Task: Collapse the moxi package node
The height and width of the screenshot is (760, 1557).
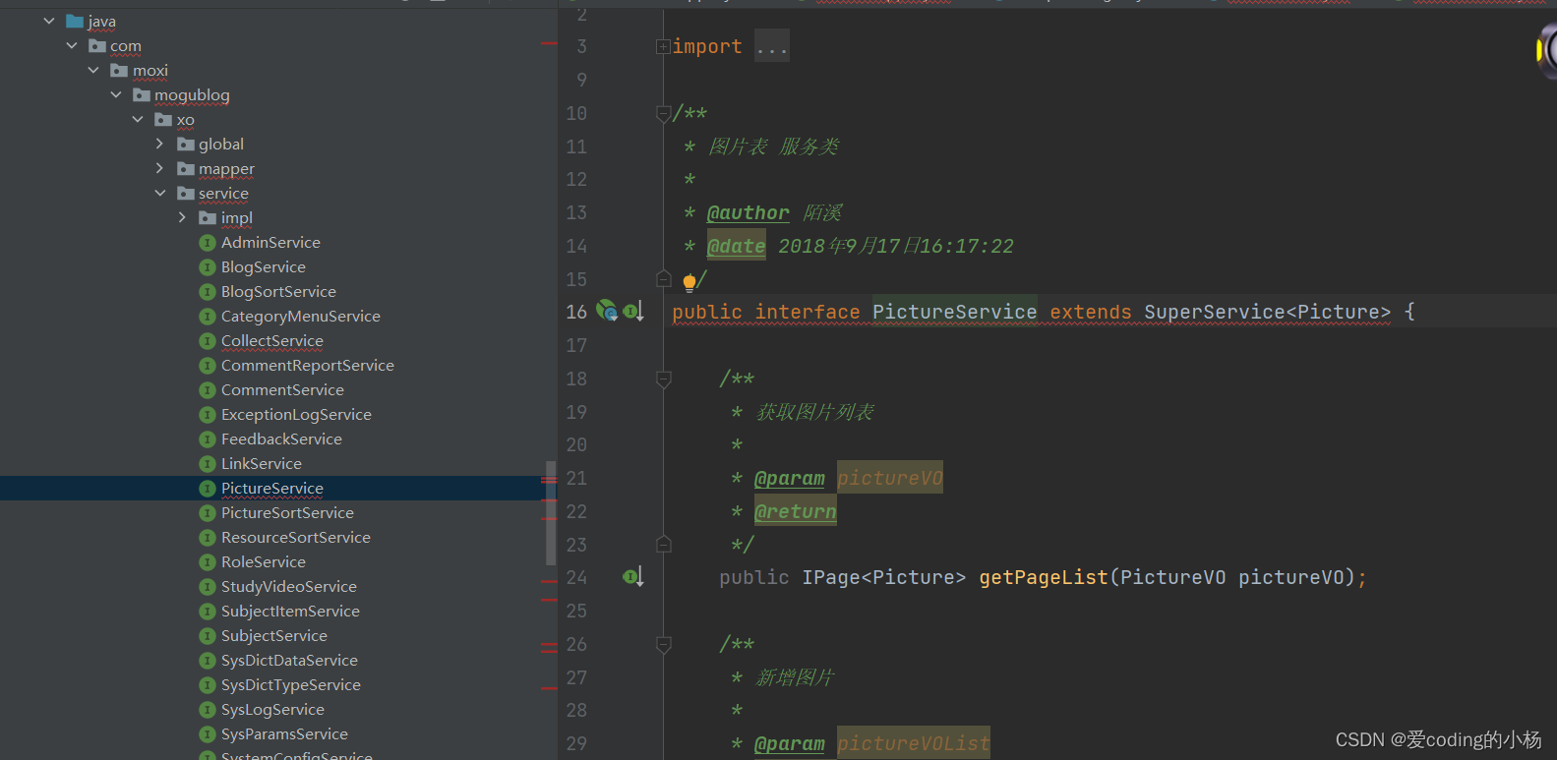Action: coord(93,70)
